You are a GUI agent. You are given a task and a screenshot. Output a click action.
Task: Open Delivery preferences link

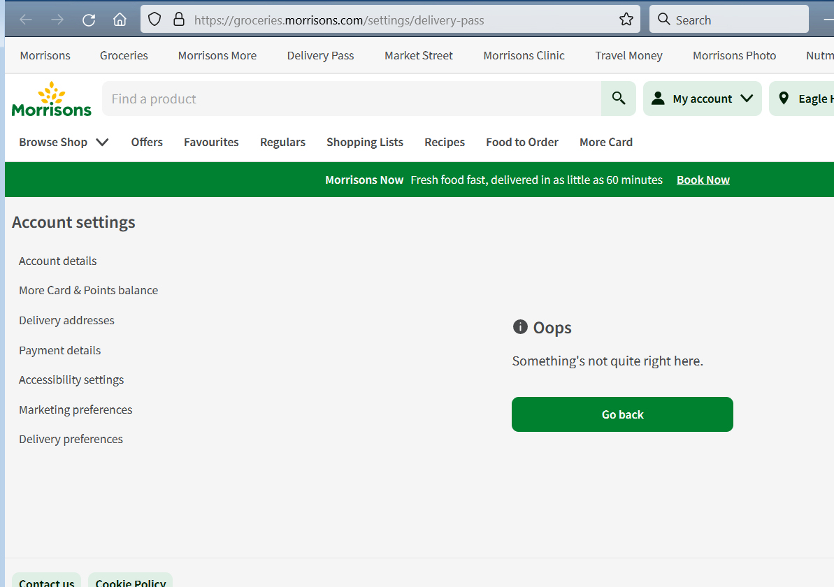pyautogui.click(x=71, y=439)
